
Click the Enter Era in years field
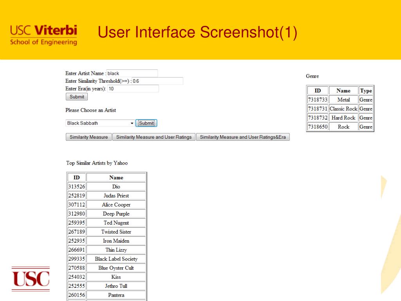click(133, 89)
